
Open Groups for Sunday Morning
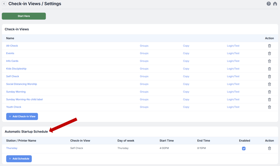(144, 92)
